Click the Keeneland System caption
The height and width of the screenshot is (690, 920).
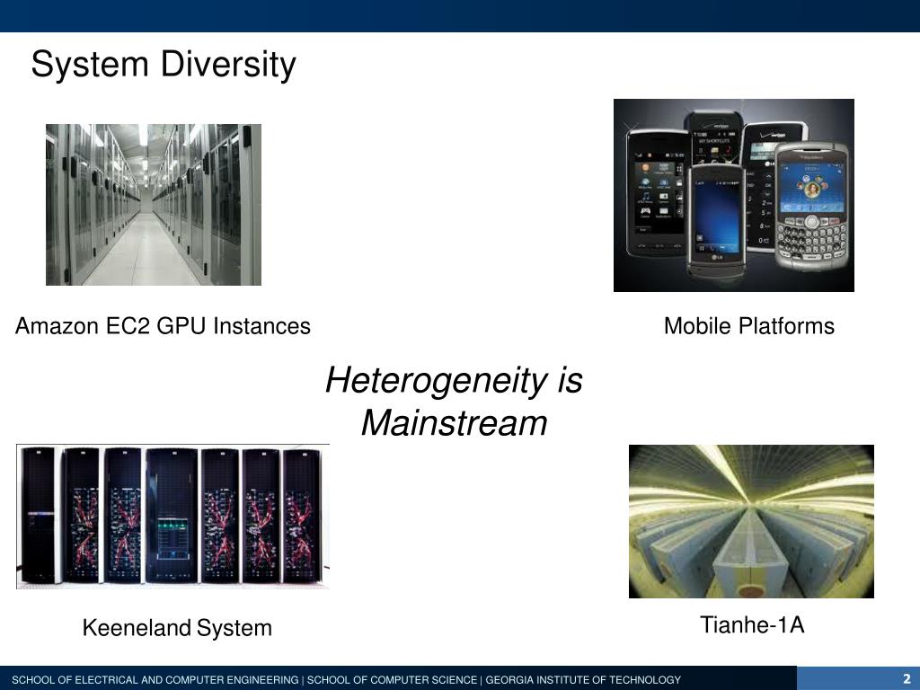coord(177,628)
